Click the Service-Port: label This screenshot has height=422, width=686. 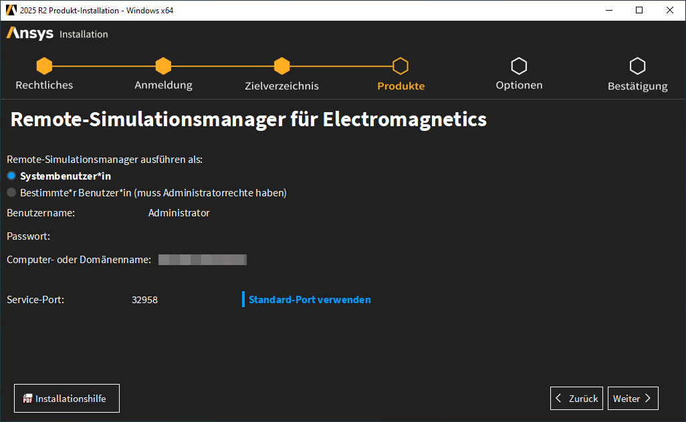pyautogui.click(x=35, y=300)
